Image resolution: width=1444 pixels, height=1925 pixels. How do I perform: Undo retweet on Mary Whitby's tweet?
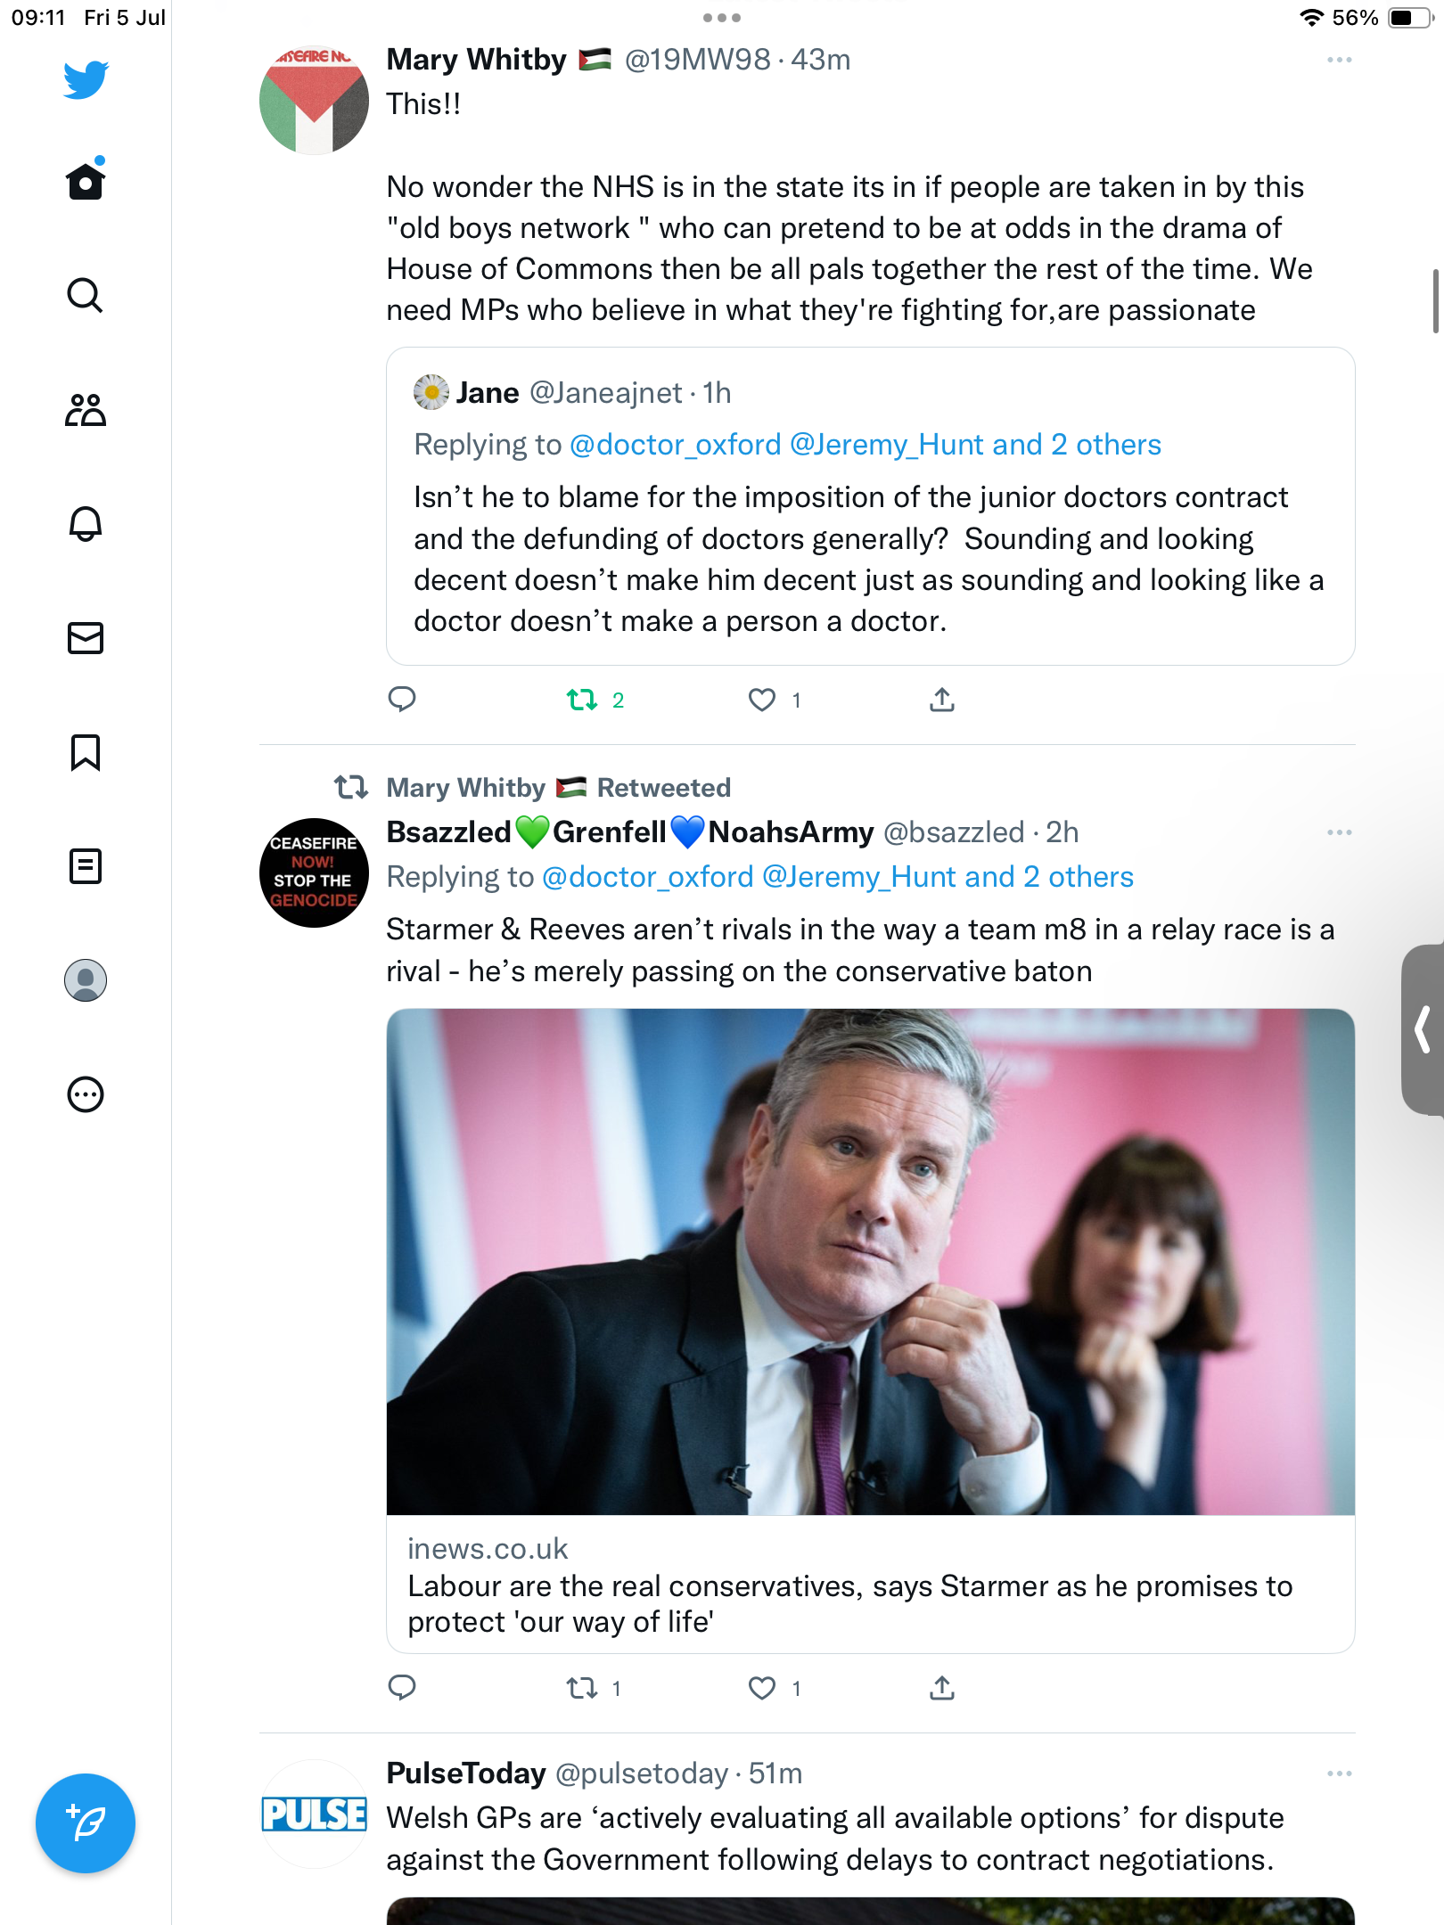[x=583, y=700]
